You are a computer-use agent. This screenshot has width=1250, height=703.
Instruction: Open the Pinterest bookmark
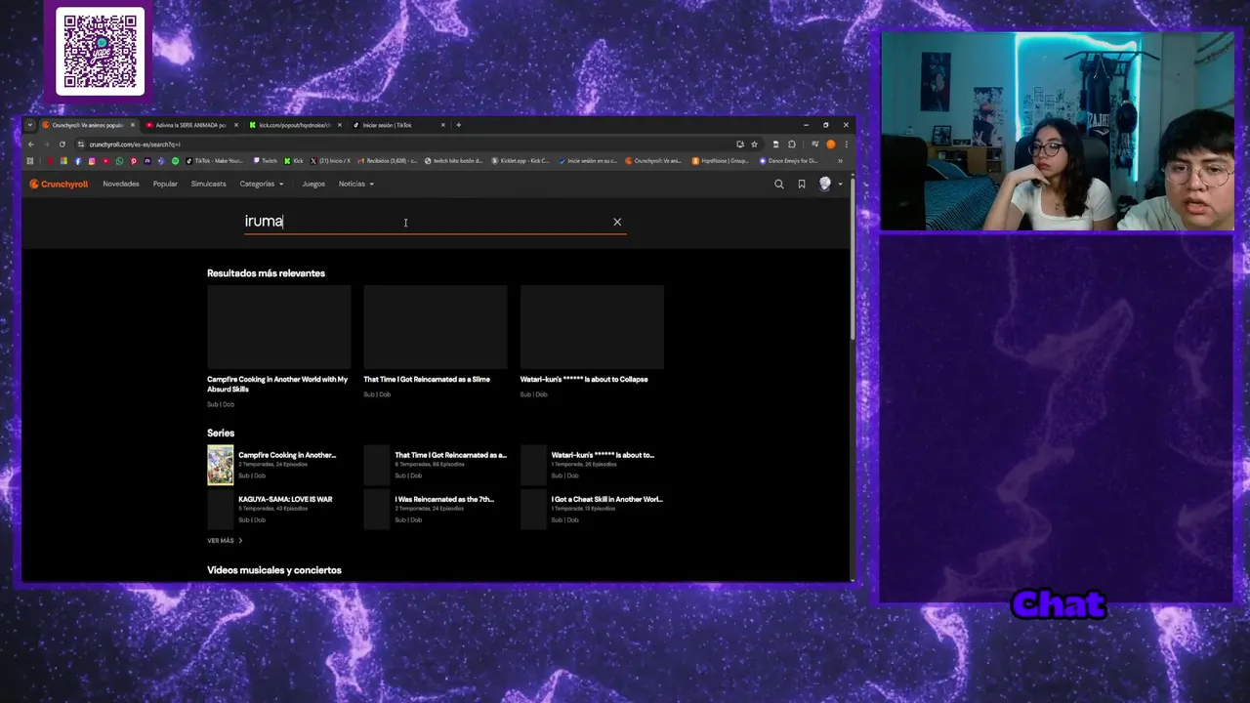tap(134, 161)
